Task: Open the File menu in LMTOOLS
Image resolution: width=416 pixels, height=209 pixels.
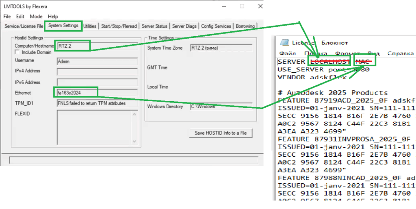Action: tap(7, 17)
